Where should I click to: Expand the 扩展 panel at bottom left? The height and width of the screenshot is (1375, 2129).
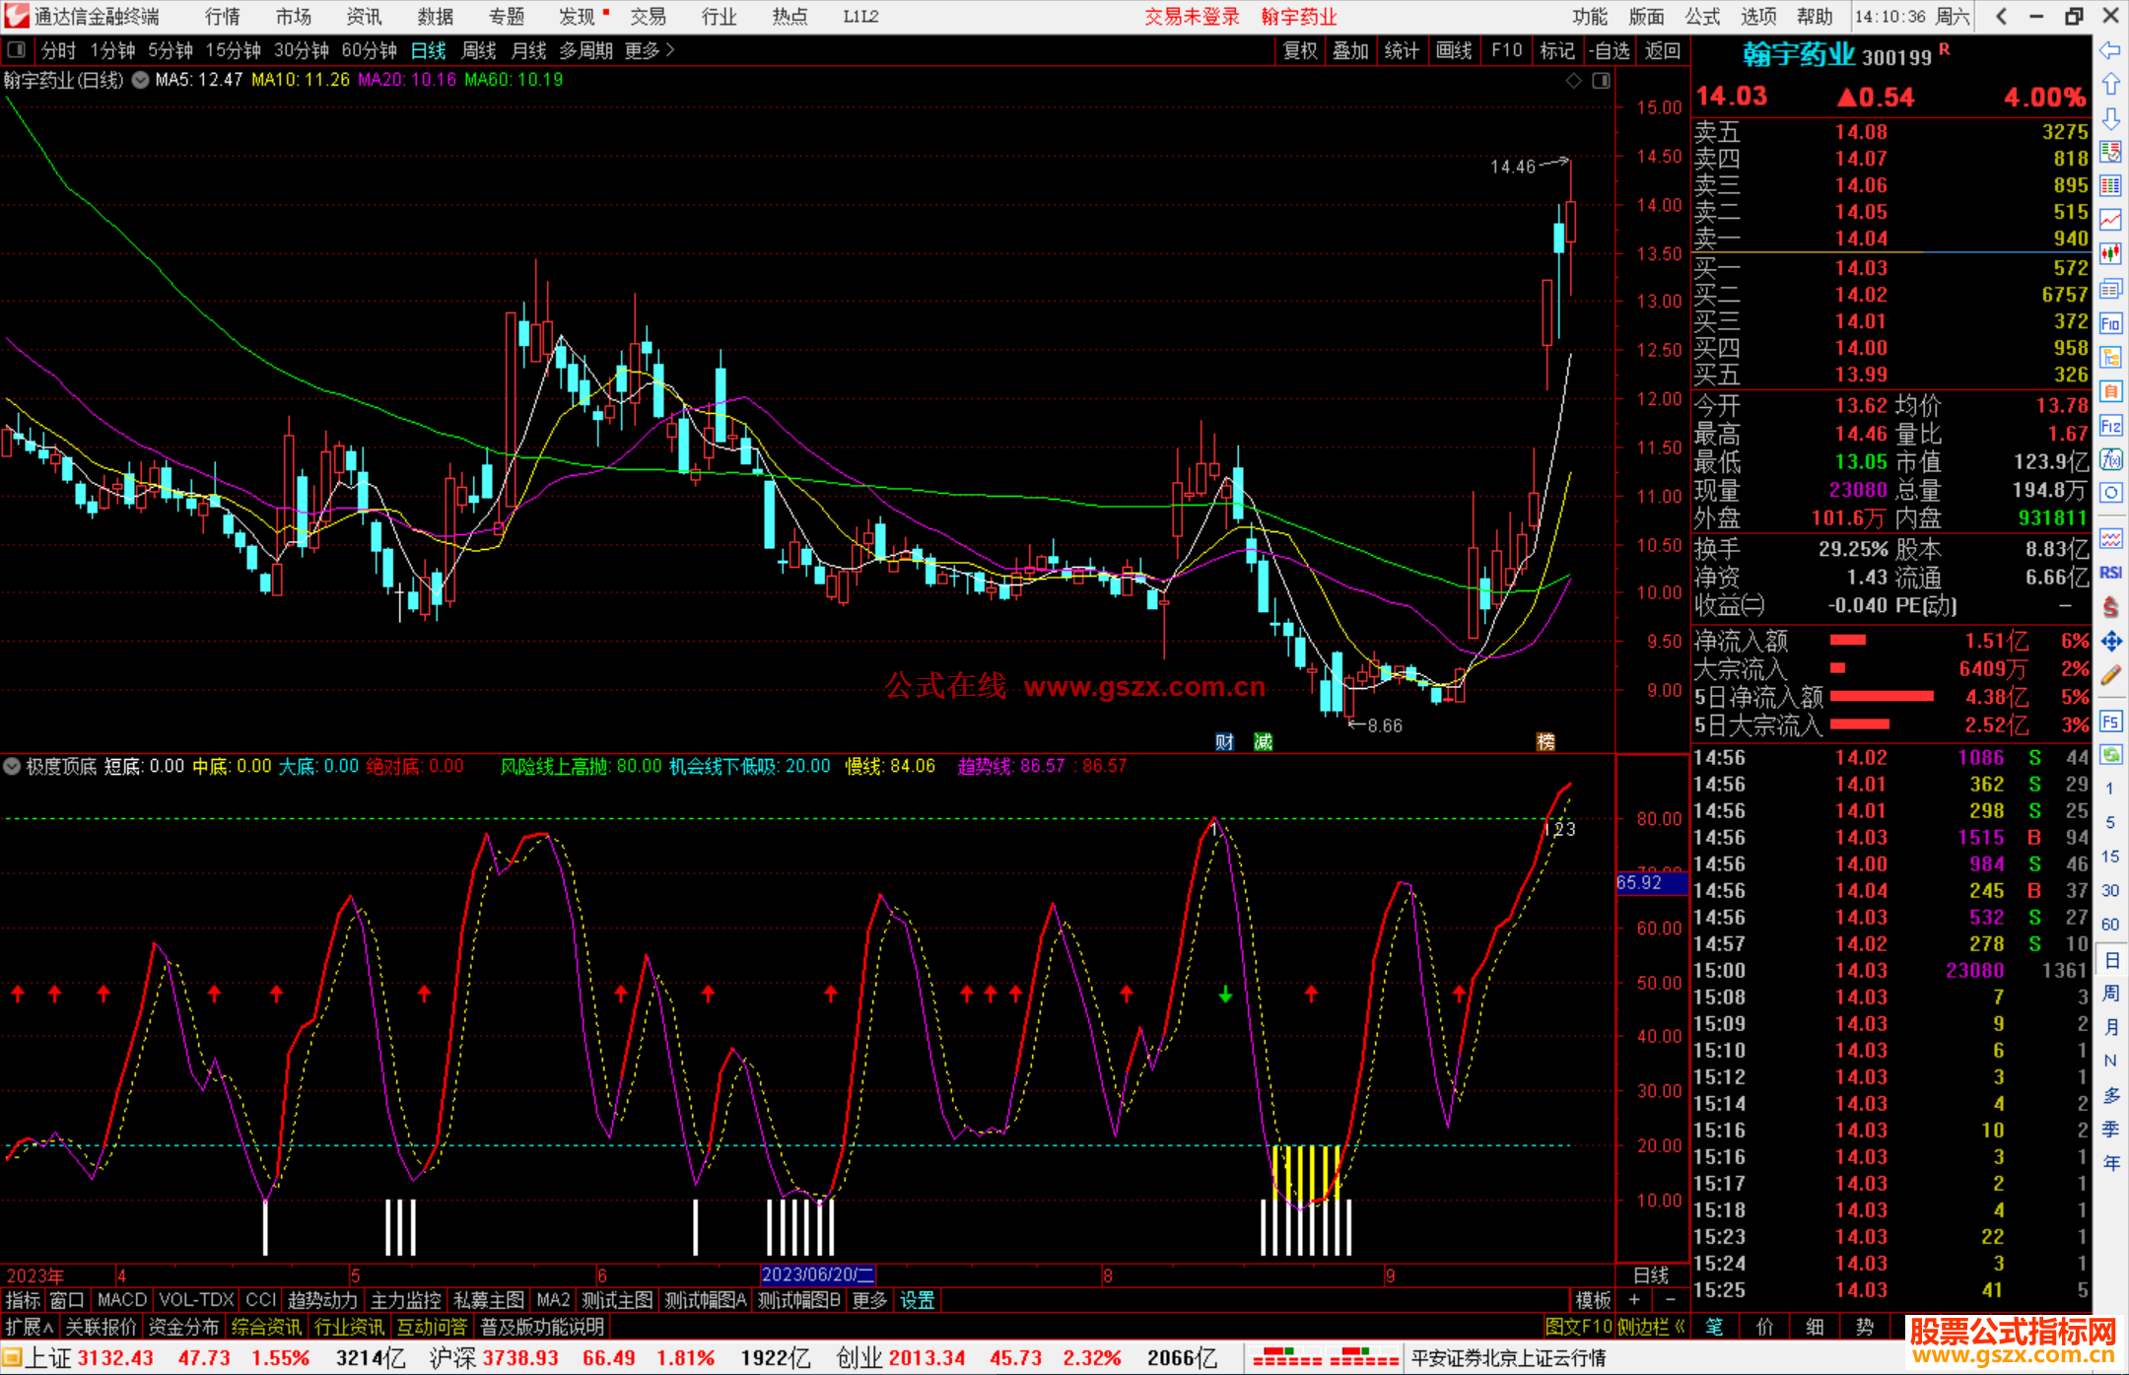[x=29, y=1327]
